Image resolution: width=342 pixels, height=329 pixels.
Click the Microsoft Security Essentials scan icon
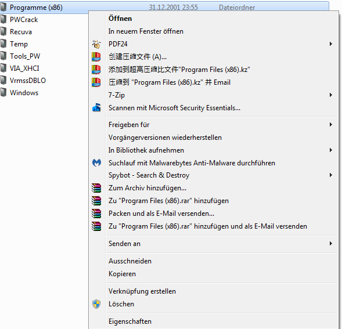tap(96, 108)
